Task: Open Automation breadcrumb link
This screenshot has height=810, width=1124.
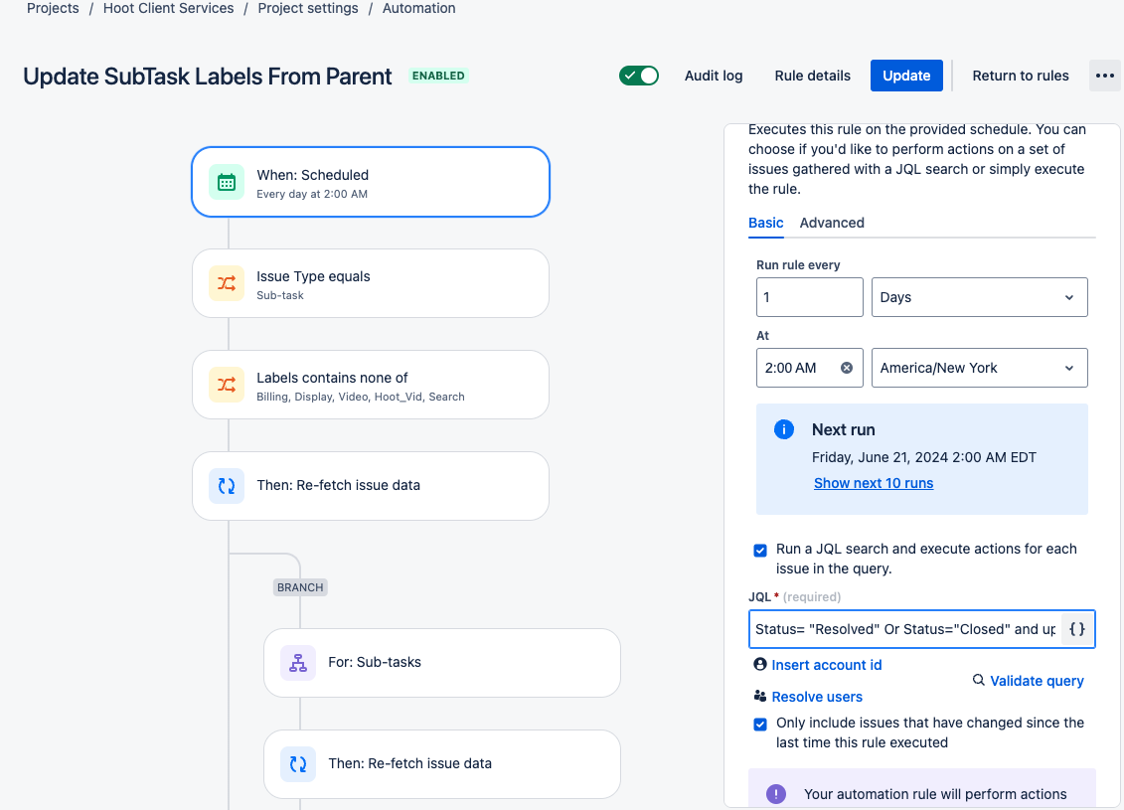Action: [418, 9]
